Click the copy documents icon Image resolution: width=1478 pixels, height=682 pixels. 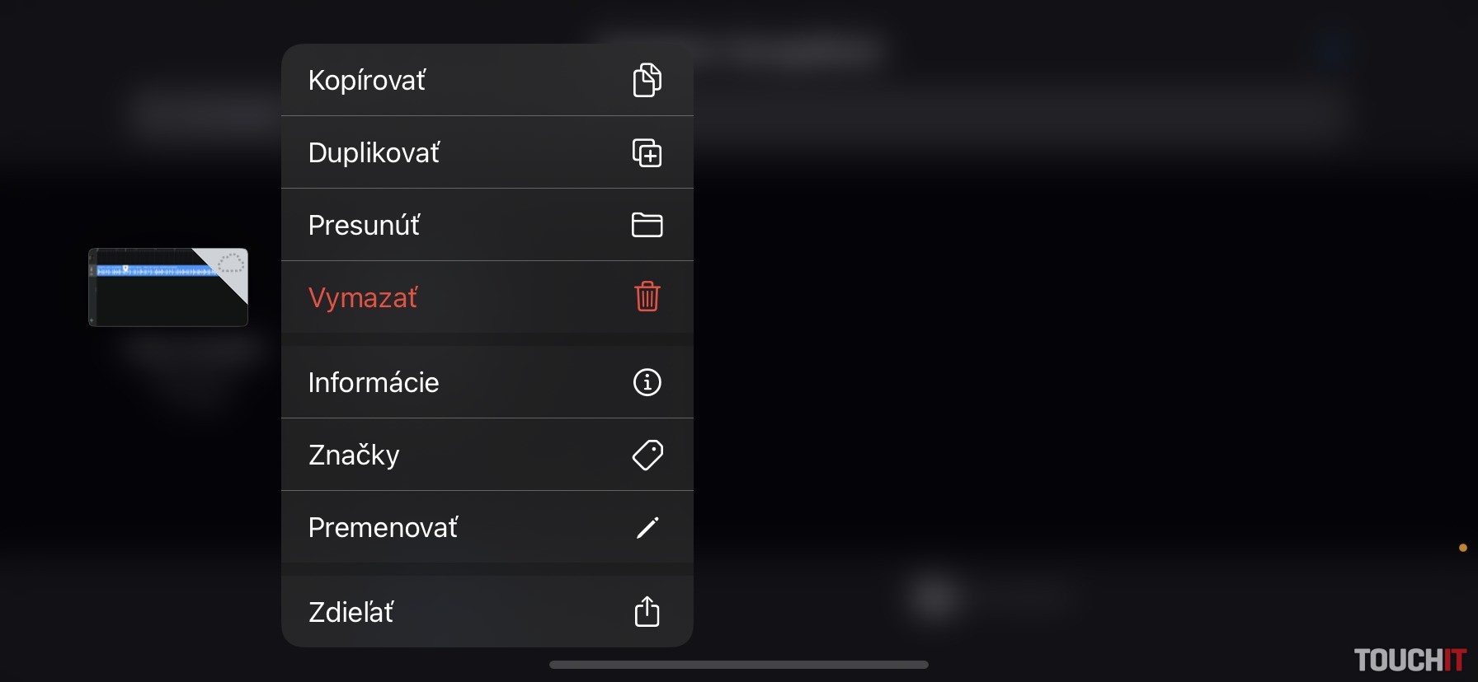pyautogui.click(x=647, y=80)
